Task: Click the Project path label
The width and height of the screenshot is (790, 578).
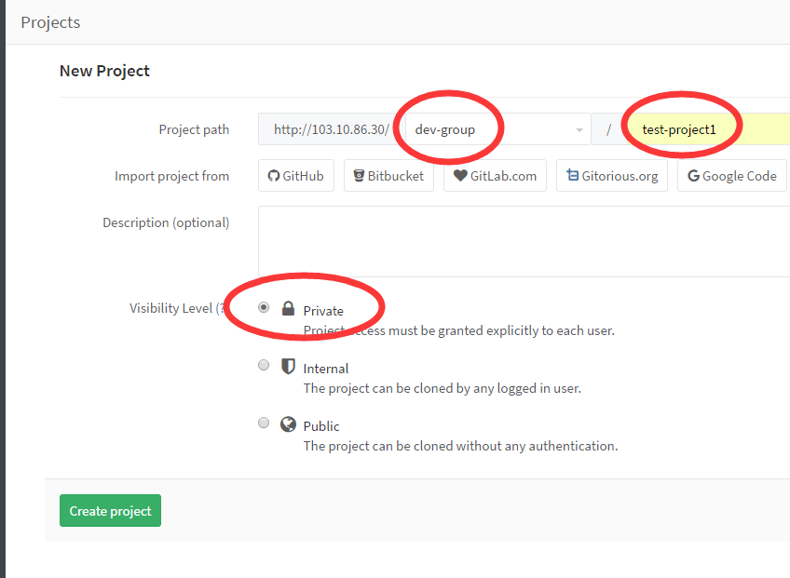Action: click(194, 130)
